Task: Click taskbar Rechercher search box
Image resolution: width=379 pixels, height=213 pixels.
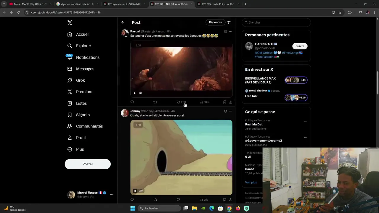Action: click(160, 208)
